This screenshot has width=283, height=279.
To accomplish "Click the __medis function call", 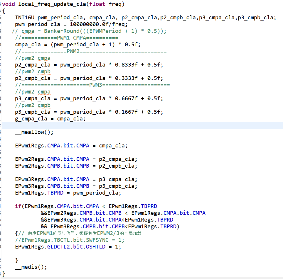I will coord(31,267).
